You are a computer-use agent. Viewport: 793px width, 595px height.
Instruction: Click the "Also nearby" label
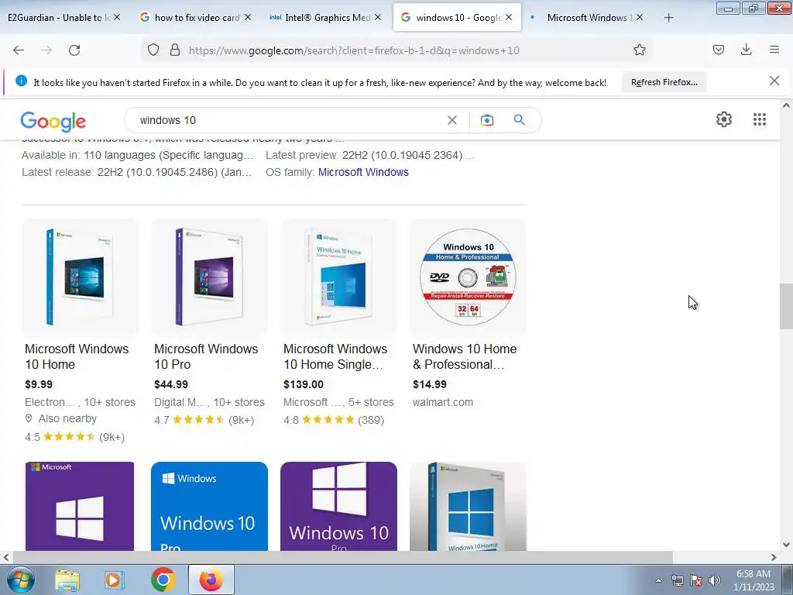click(x=67, y=419)
